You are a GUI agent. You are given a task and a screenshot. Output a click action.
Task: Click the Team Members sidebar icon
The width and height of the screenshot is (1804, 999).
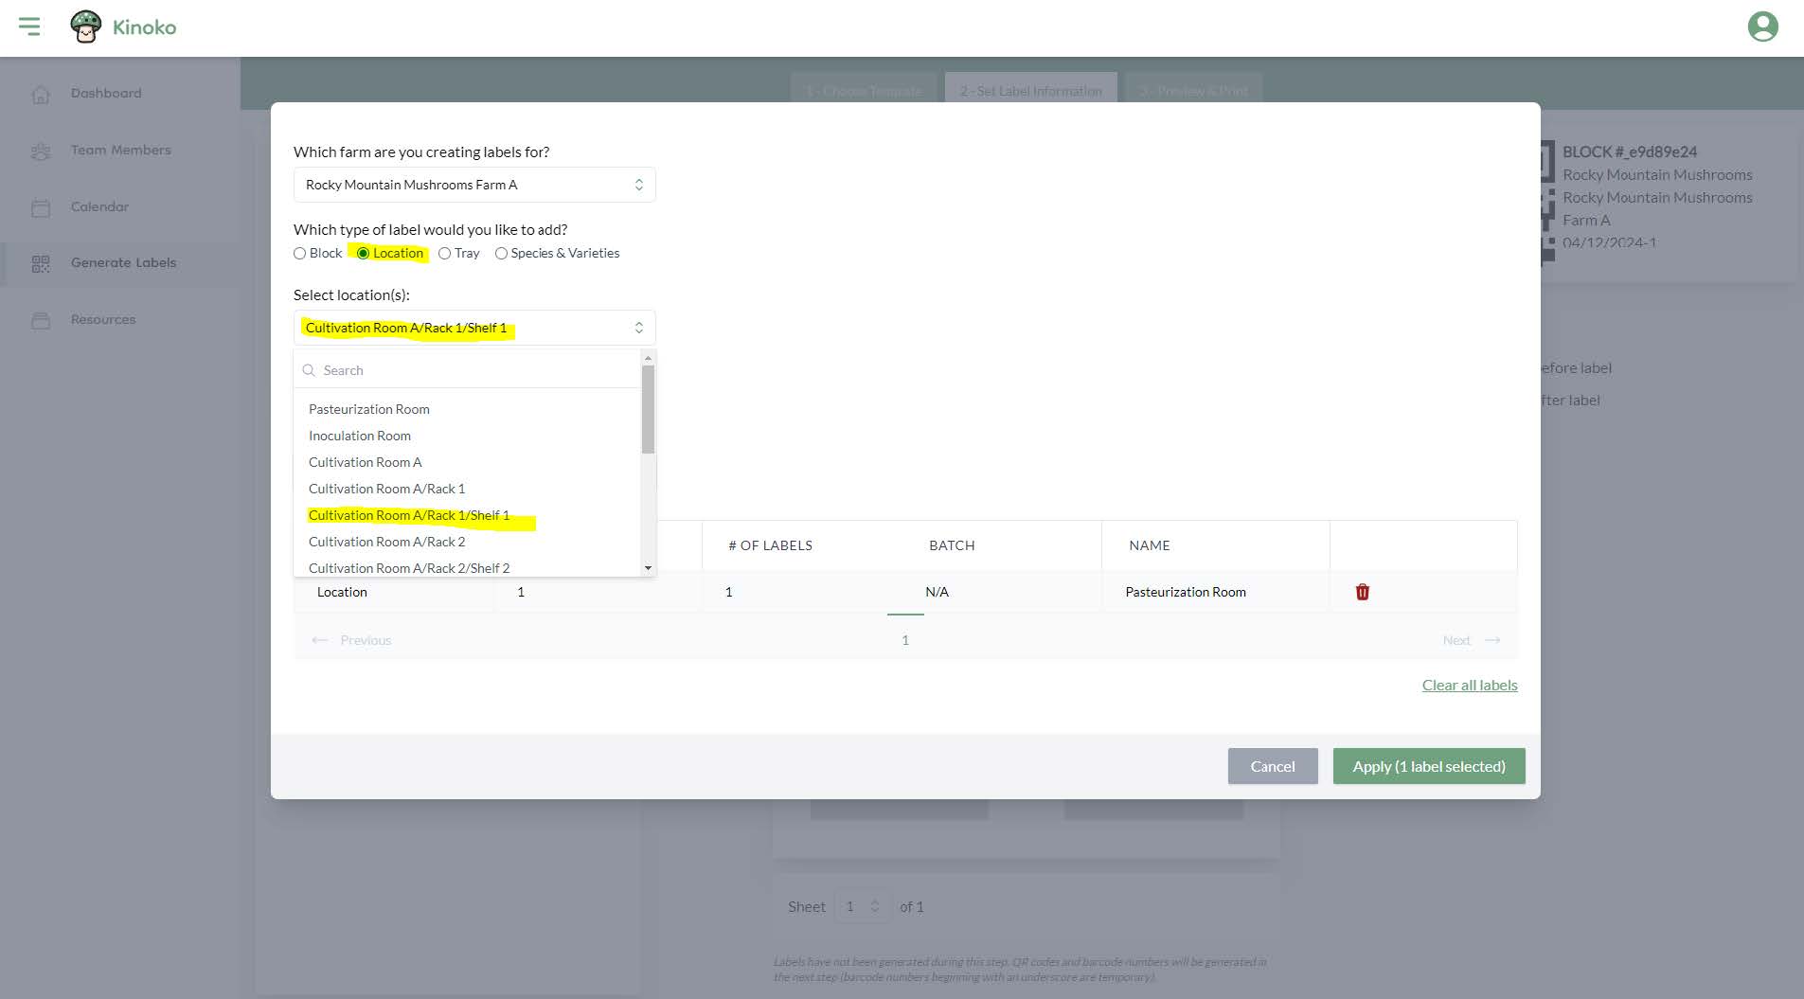click(41, 151)
